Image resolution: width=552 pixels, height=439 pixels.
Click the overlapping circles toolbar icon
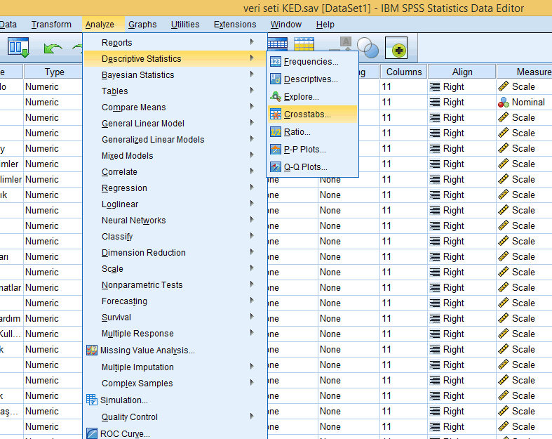coord(368,48)
